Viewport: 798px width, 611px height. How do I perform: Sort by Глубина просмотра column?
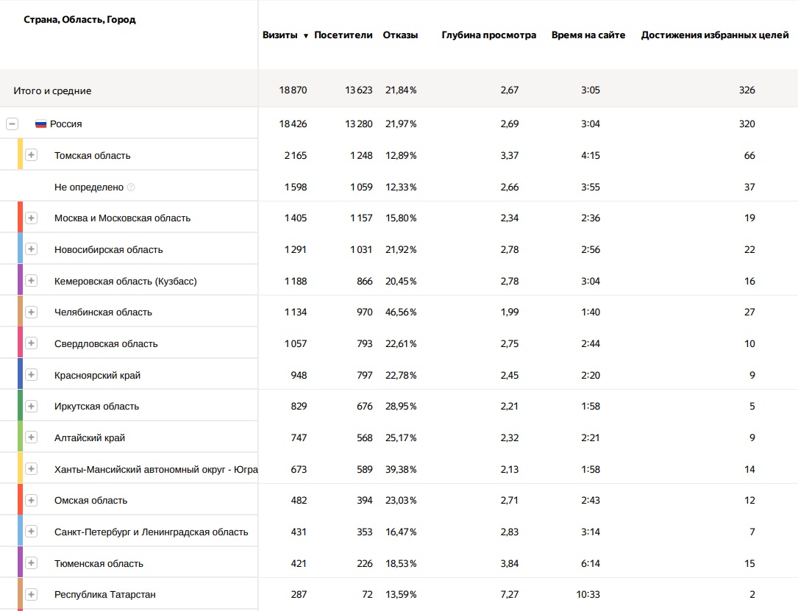click(488, 35)
